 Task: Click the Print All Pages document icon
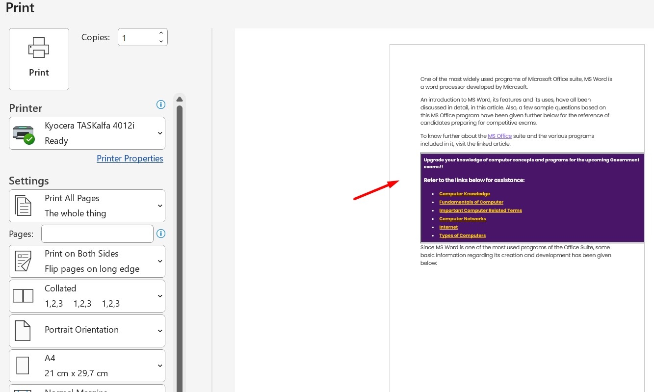[23, 206]
